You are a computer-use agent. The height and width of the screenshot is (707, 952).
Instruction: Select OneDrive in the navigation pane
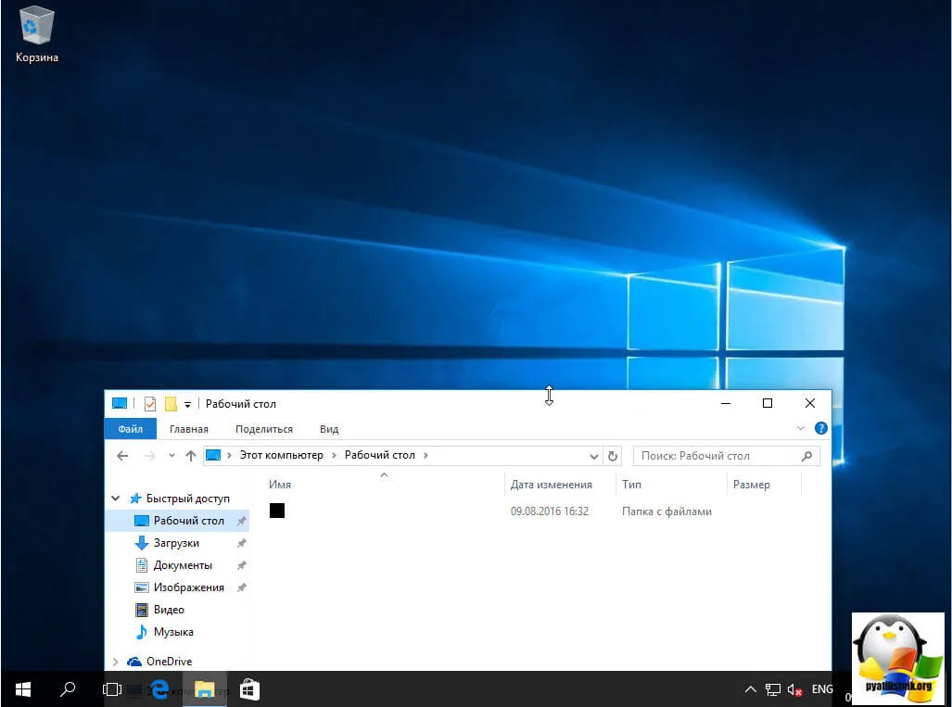tap(169, 662)
